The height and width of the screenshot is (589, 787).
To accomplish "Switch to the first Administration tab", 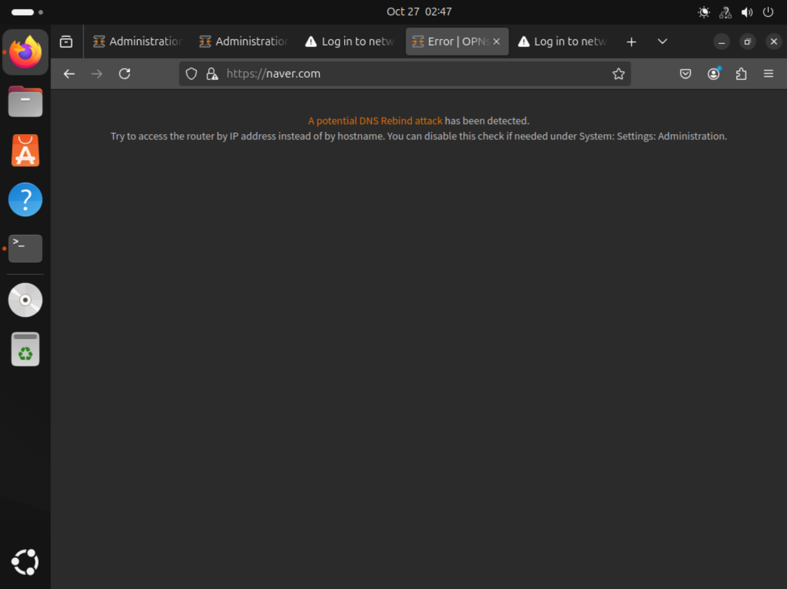I will point(137,41).
